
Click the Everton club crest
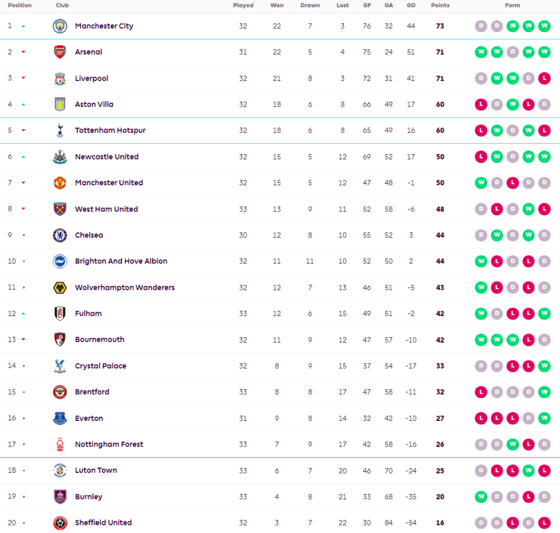[60, 419]
